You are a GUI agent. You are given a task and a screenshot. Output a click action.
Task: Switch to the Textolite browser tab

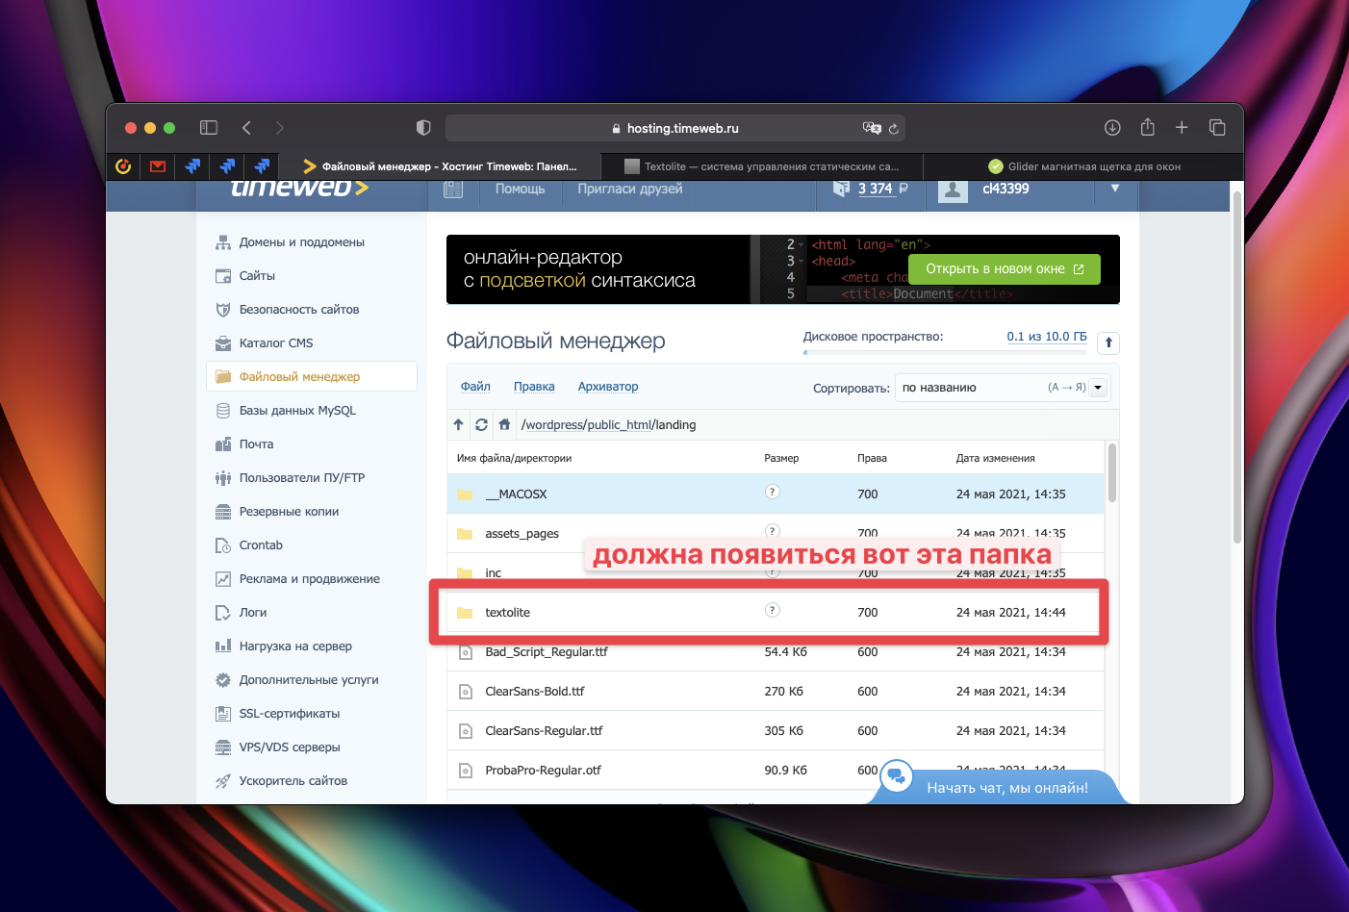[x=762, y=166]
